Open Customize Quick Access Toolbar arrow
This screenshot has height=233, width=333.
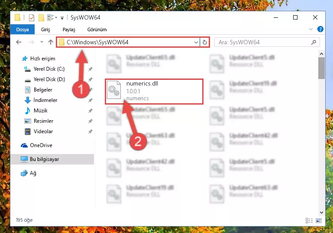click(x=62, y=18)
